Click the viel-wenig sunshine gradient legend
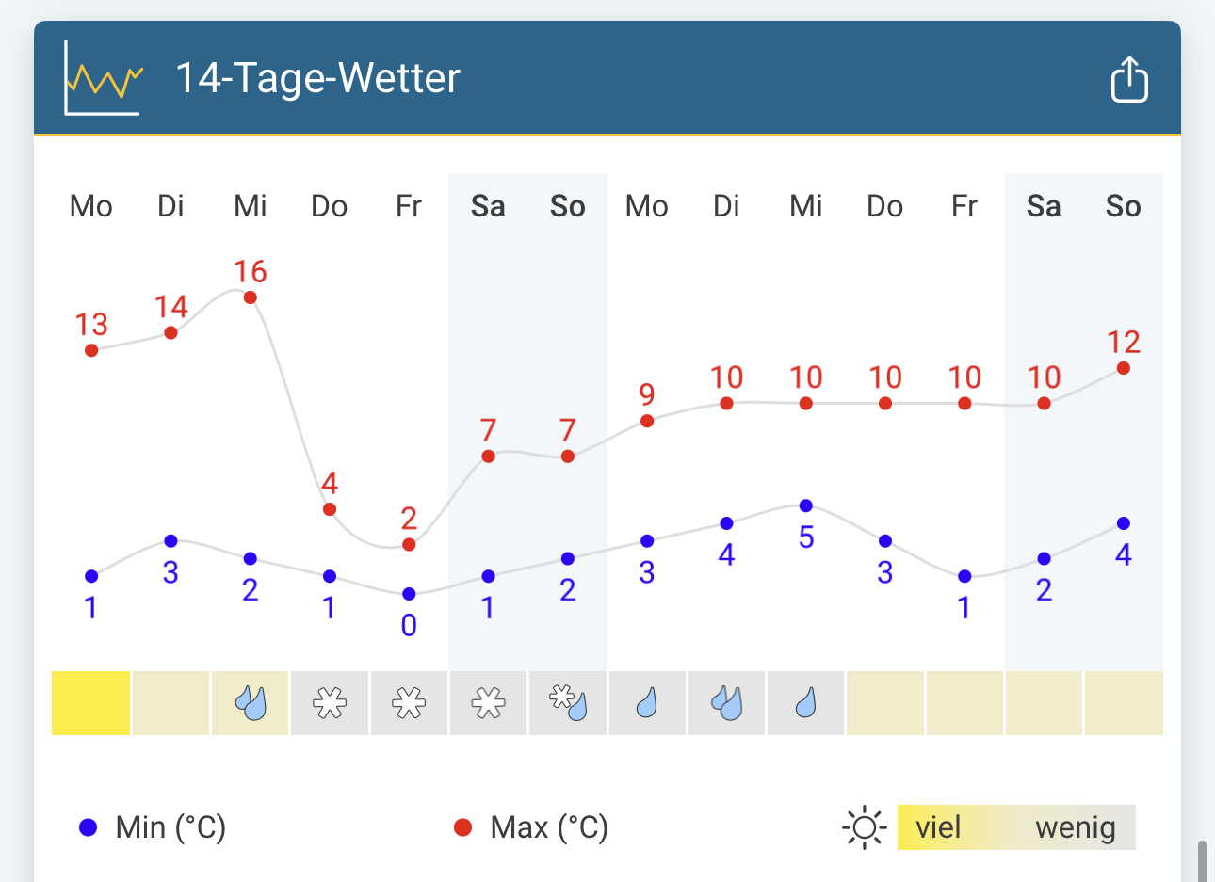Image resolution: width=1215 pixels, height=882 pixels. point(1015,828)
